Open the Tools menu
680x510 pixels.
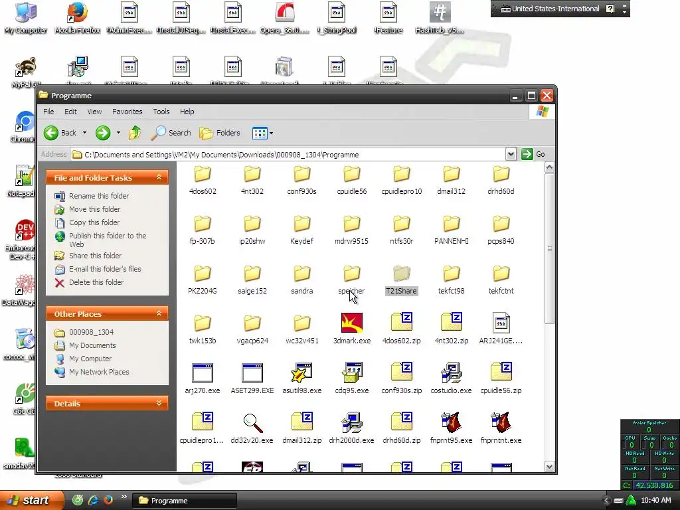coord(161,112)
